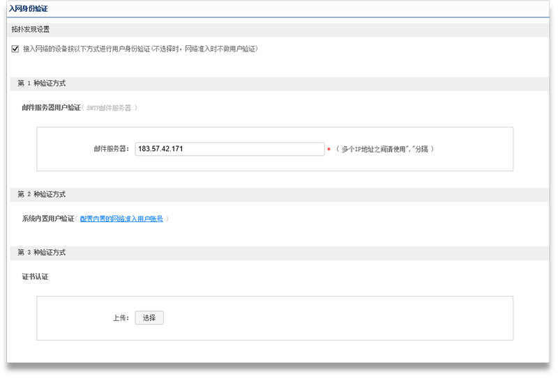
Task: Click the red required asterisk
Action: [329, 150]
